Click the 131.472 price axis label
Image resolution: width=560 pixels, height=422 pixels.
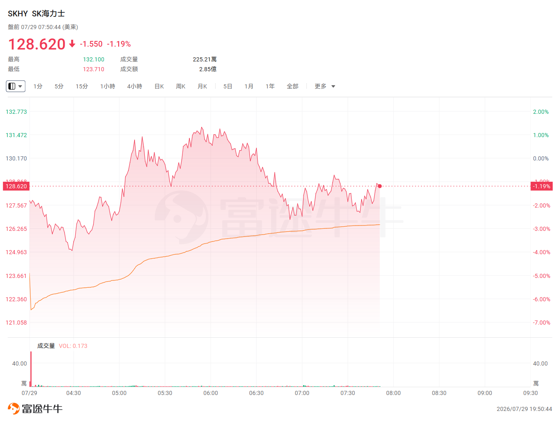point(16,135)
